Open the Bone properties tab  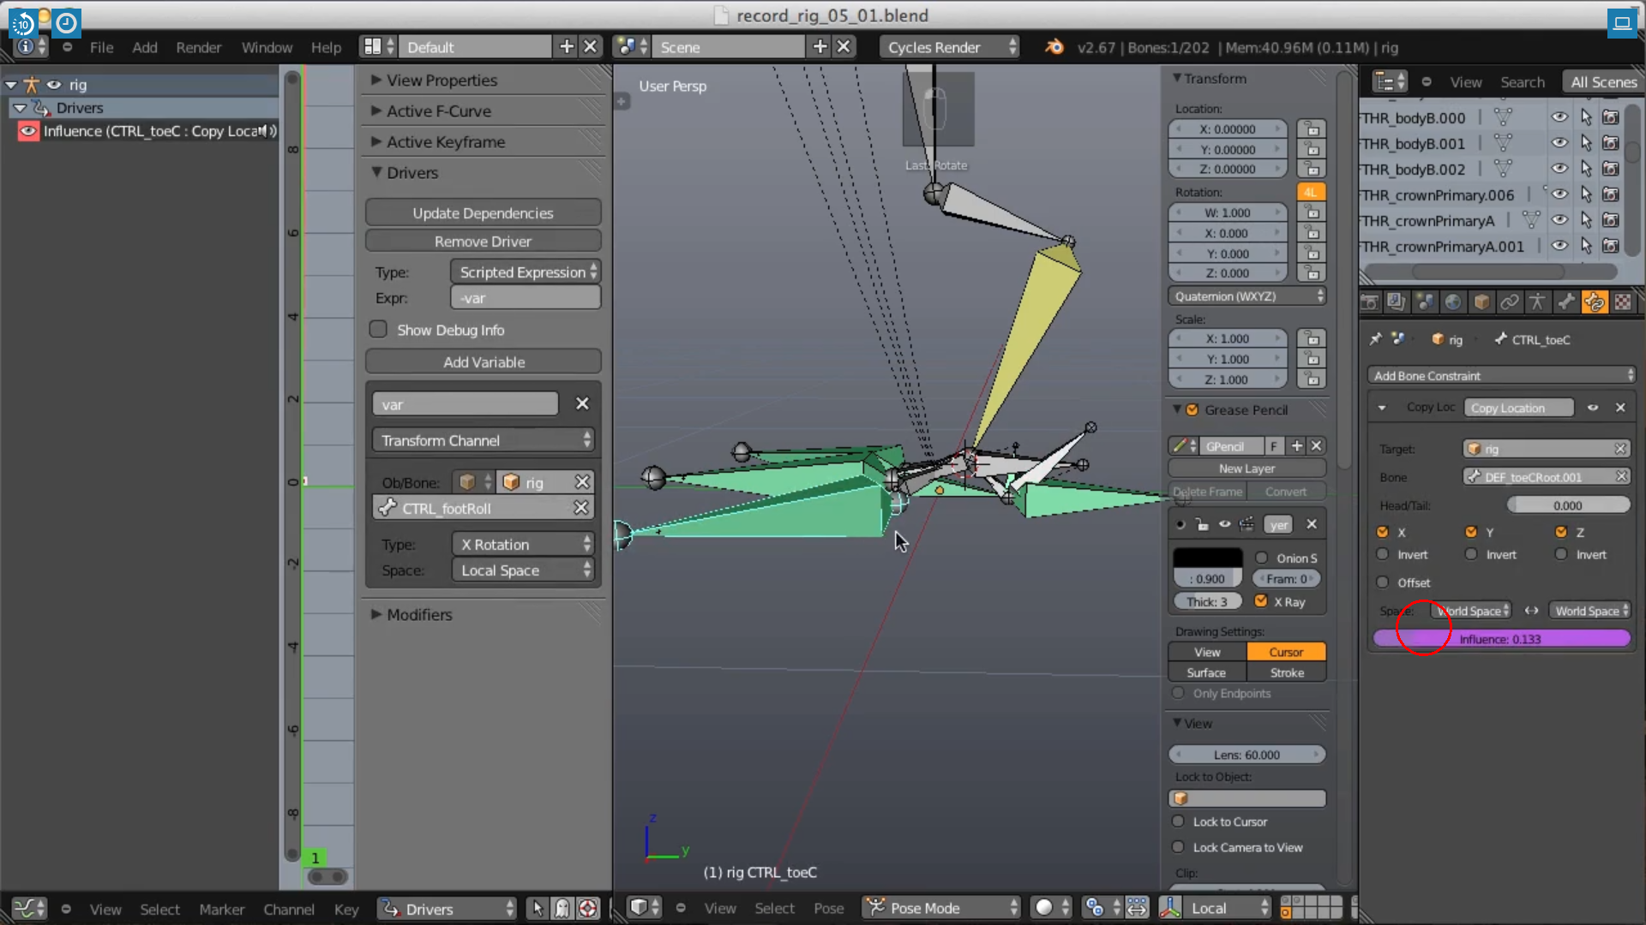pos(1565,301)
